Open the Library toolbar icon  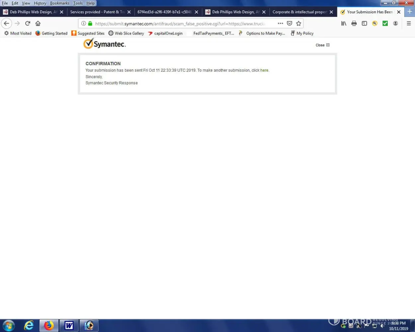pos(344,24)
